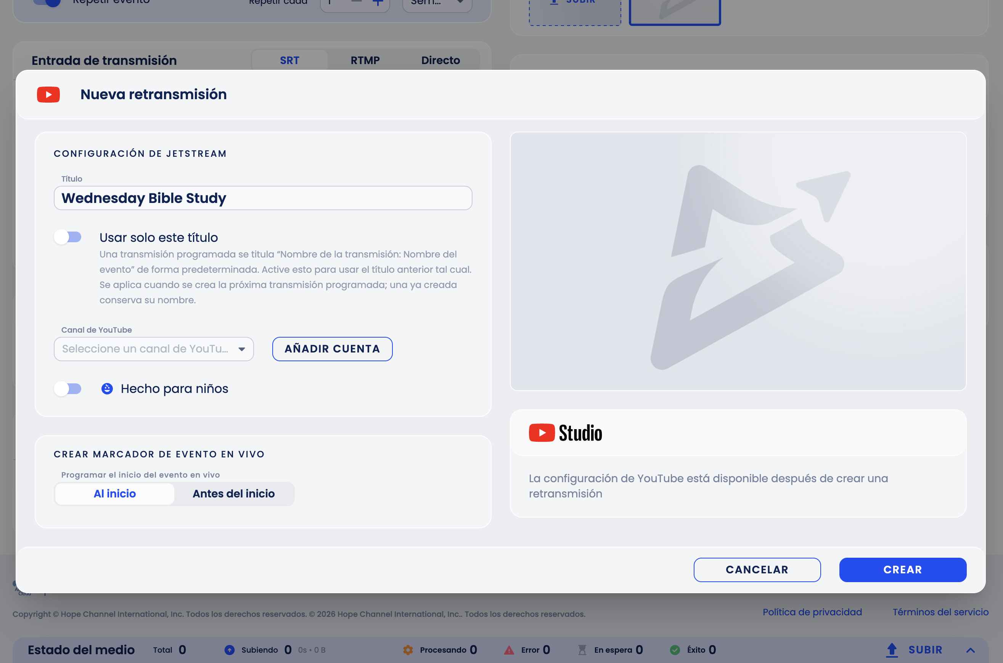Open Términos del servicio link

[940, 612]
